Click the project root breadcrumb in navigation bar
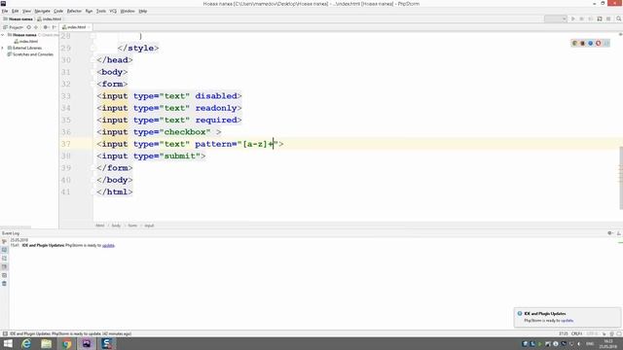 [18, 19]
